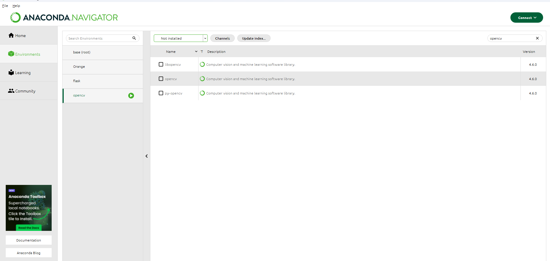The height and width of the screenshot is (261, 550).
Task: Select the Orange environment
Action: (103, 67)
